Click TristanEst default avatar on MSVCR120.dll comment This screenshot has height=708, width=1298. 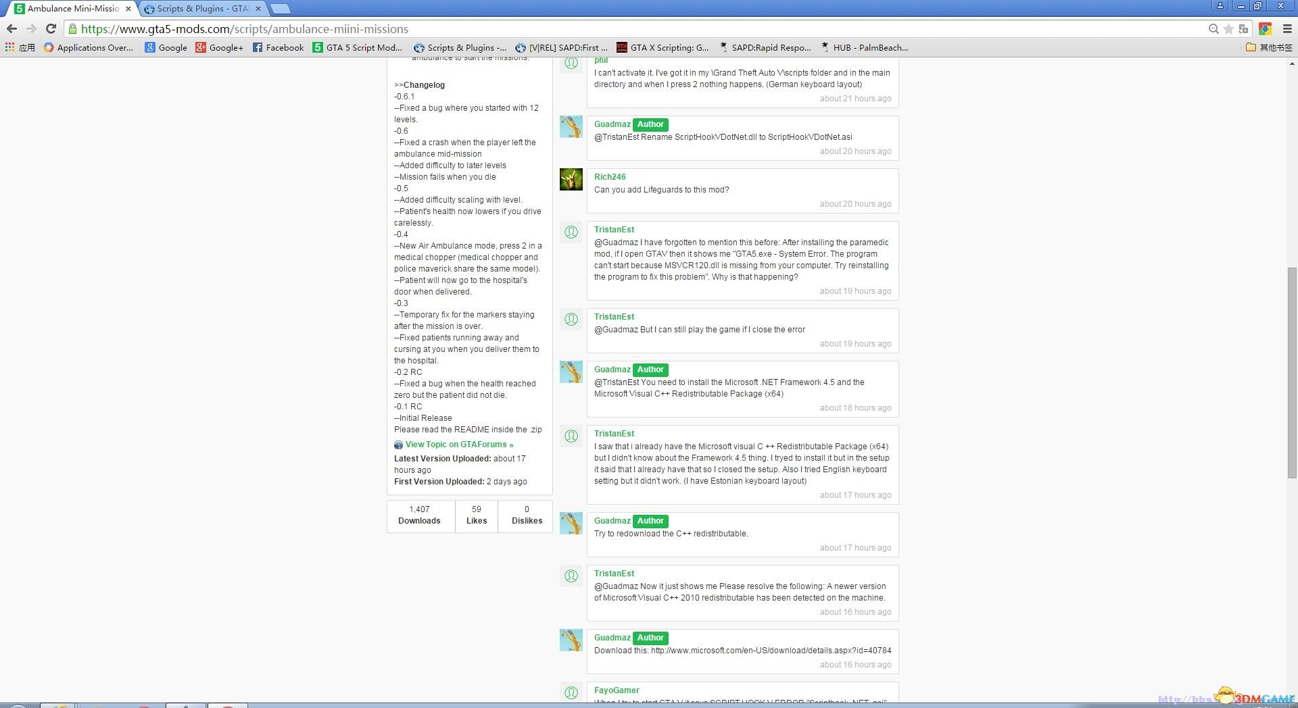(x=571, y=232)
